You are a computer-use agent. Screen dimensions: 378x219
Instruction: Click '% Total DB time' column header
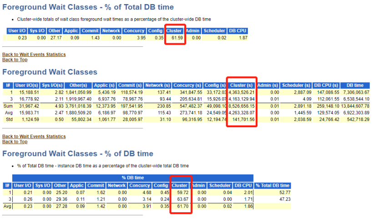click(272, 185)
